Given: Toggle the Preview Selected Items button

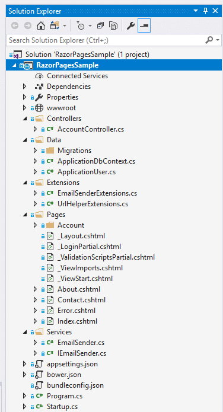Looking at the screenshot, I should pyautogui.click(x=144, y=25).
